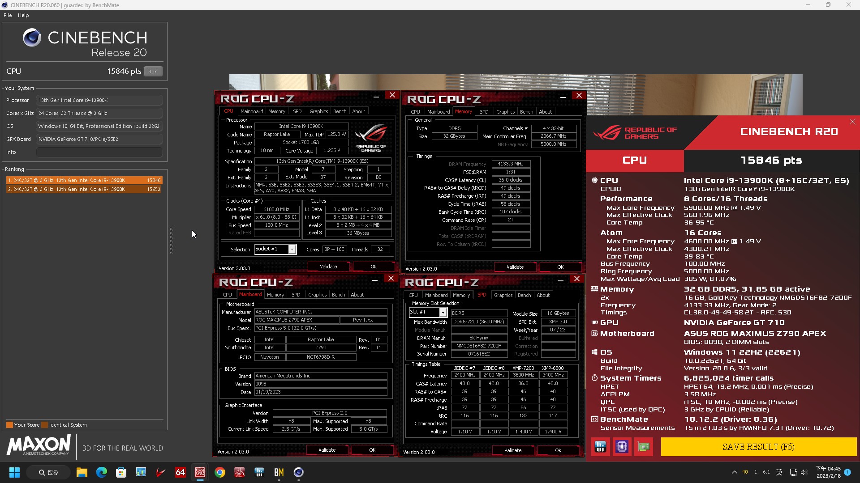
Task: Open the AIDA64 taskbar icon
Action: pyautogui.click(x=180, y=472)
